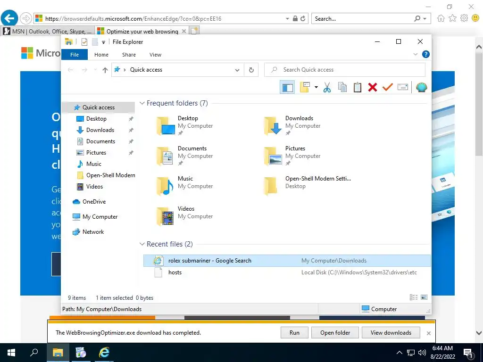Select rolex submariner - Google Search file

click(287, 261)
